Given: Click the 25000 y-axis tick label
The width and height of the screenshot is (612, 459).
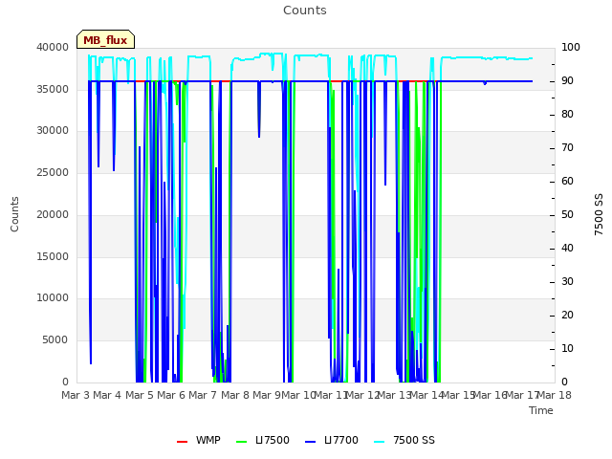Looking at the screenshot, I should [x=53, y=173].
